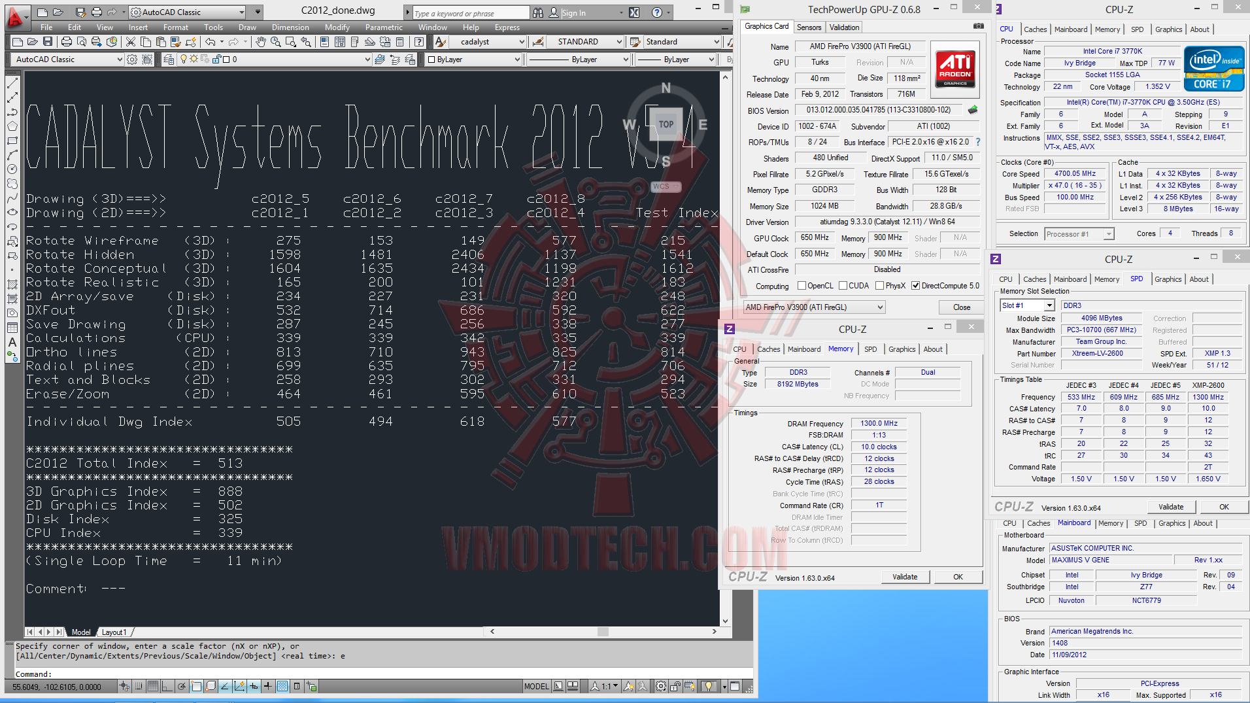Screen dimensions: 1250x703
Task: Open the STANDARD dimension style dropdown
Action: [619, 42]
